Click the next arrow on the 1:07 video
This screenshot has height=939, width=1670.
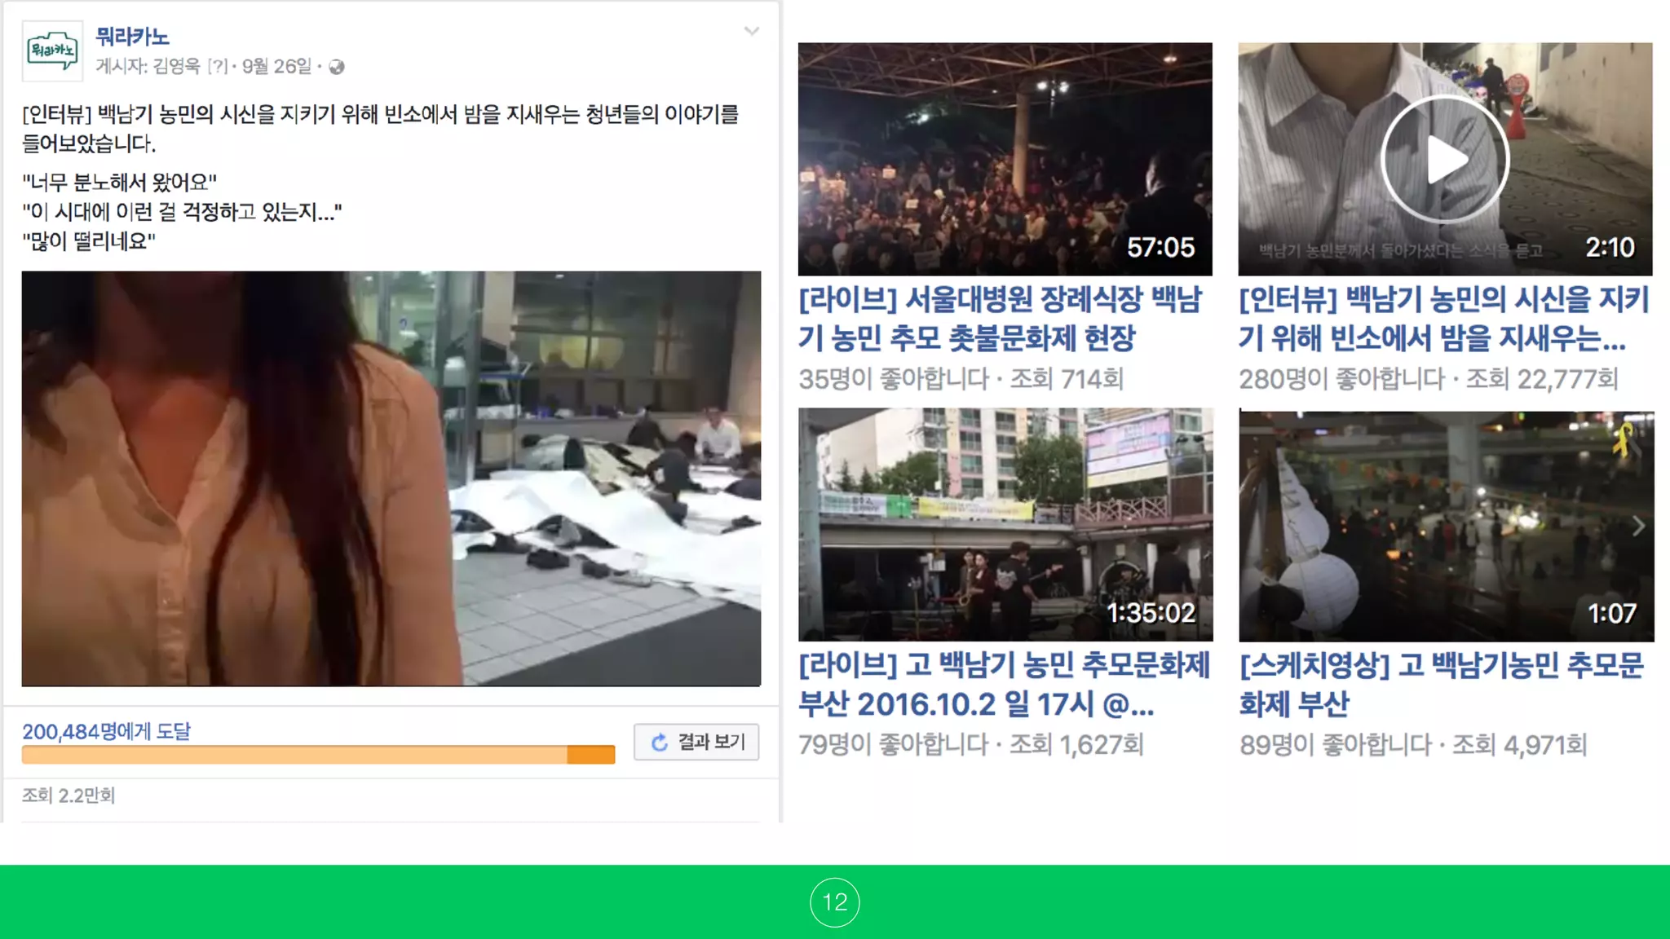click(1637, 527)
